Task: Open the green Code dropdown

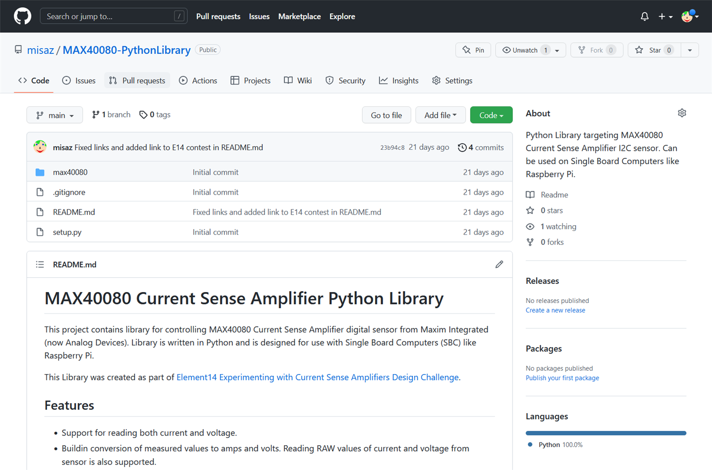Action: pyautogui.click(x=491, y=115)
